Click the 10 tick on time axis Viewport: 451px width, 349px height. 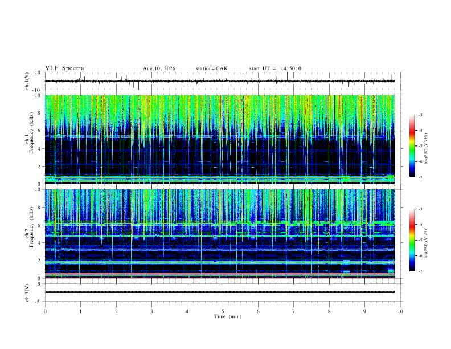pos(400,311)
